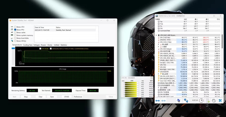Click the AIDA64 flame title icon

(x=10, y=20)
